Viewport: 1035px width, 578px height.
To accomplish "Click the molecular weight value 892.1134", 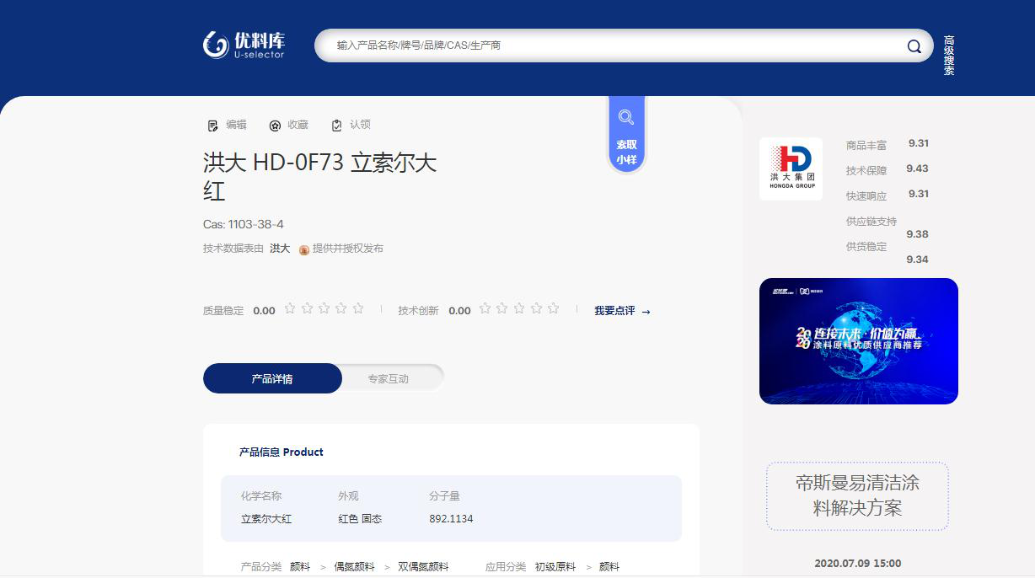I will coord(451,519).
